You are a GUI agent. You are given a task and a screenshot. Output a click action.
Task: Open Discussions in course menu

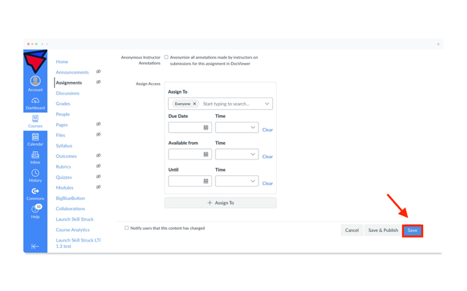tap(68, 93)
